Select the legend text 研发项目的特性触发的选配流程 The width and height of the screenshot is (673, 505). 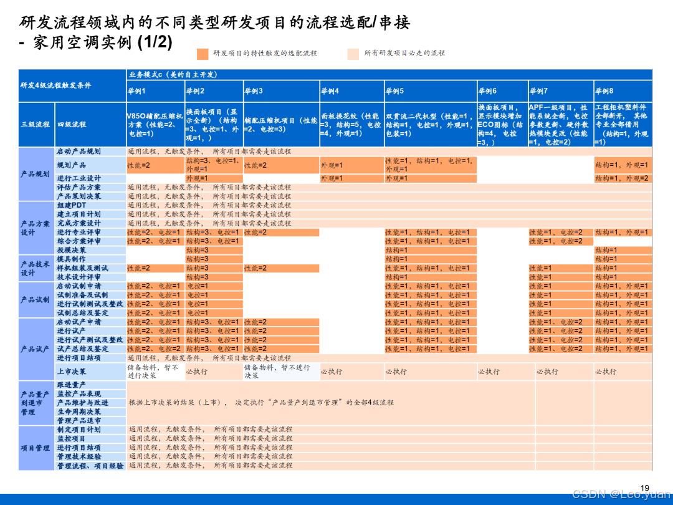tap(265, 53)
